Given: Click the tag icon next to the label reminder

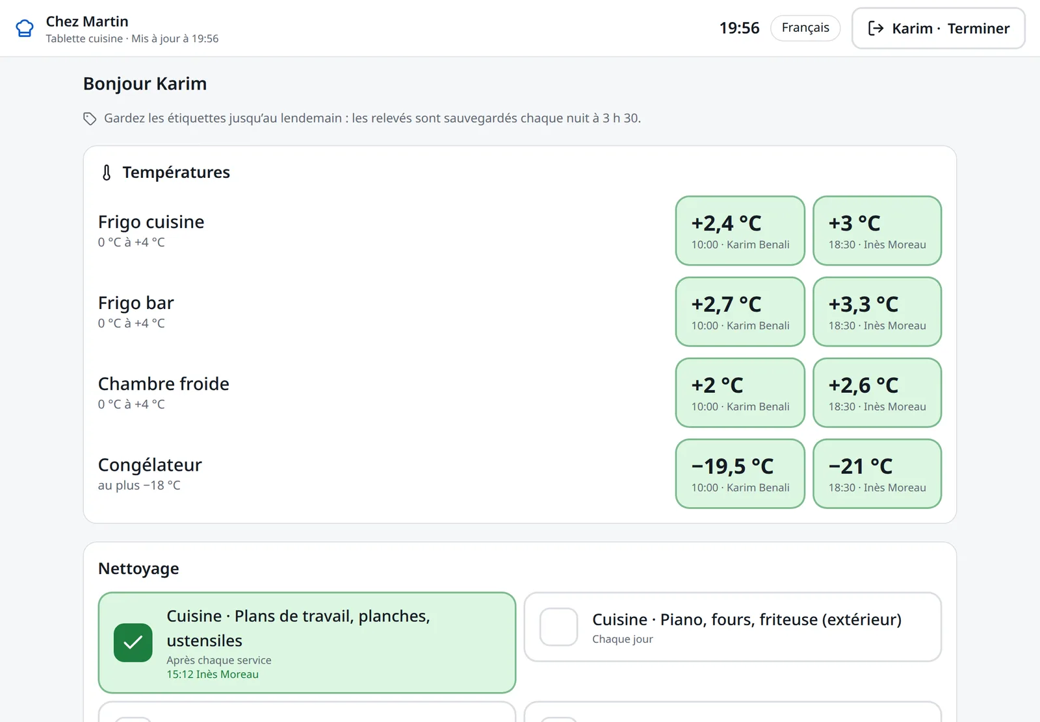Looking at the screenshot, I should (x=90, y=118).
